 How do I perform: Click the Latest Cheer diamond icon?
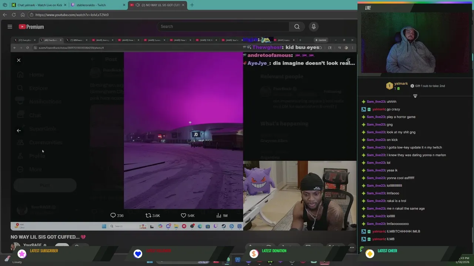tap(370, 254)
